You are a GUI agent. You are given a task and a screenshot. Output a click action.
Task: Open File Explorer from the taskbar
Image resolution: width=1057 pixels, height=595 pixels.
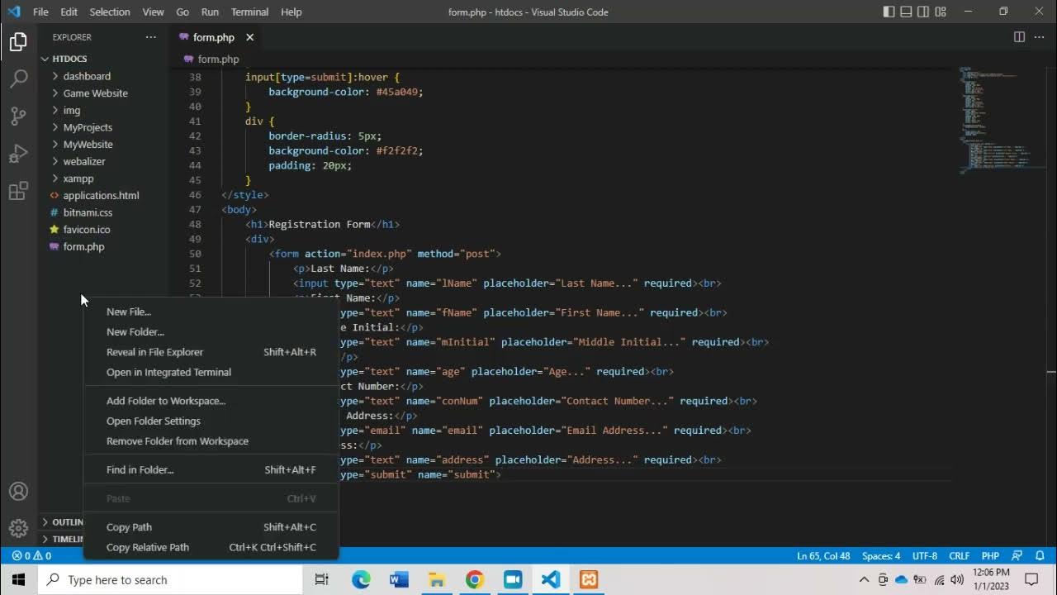pyautogui.click(x=437, y=579)
